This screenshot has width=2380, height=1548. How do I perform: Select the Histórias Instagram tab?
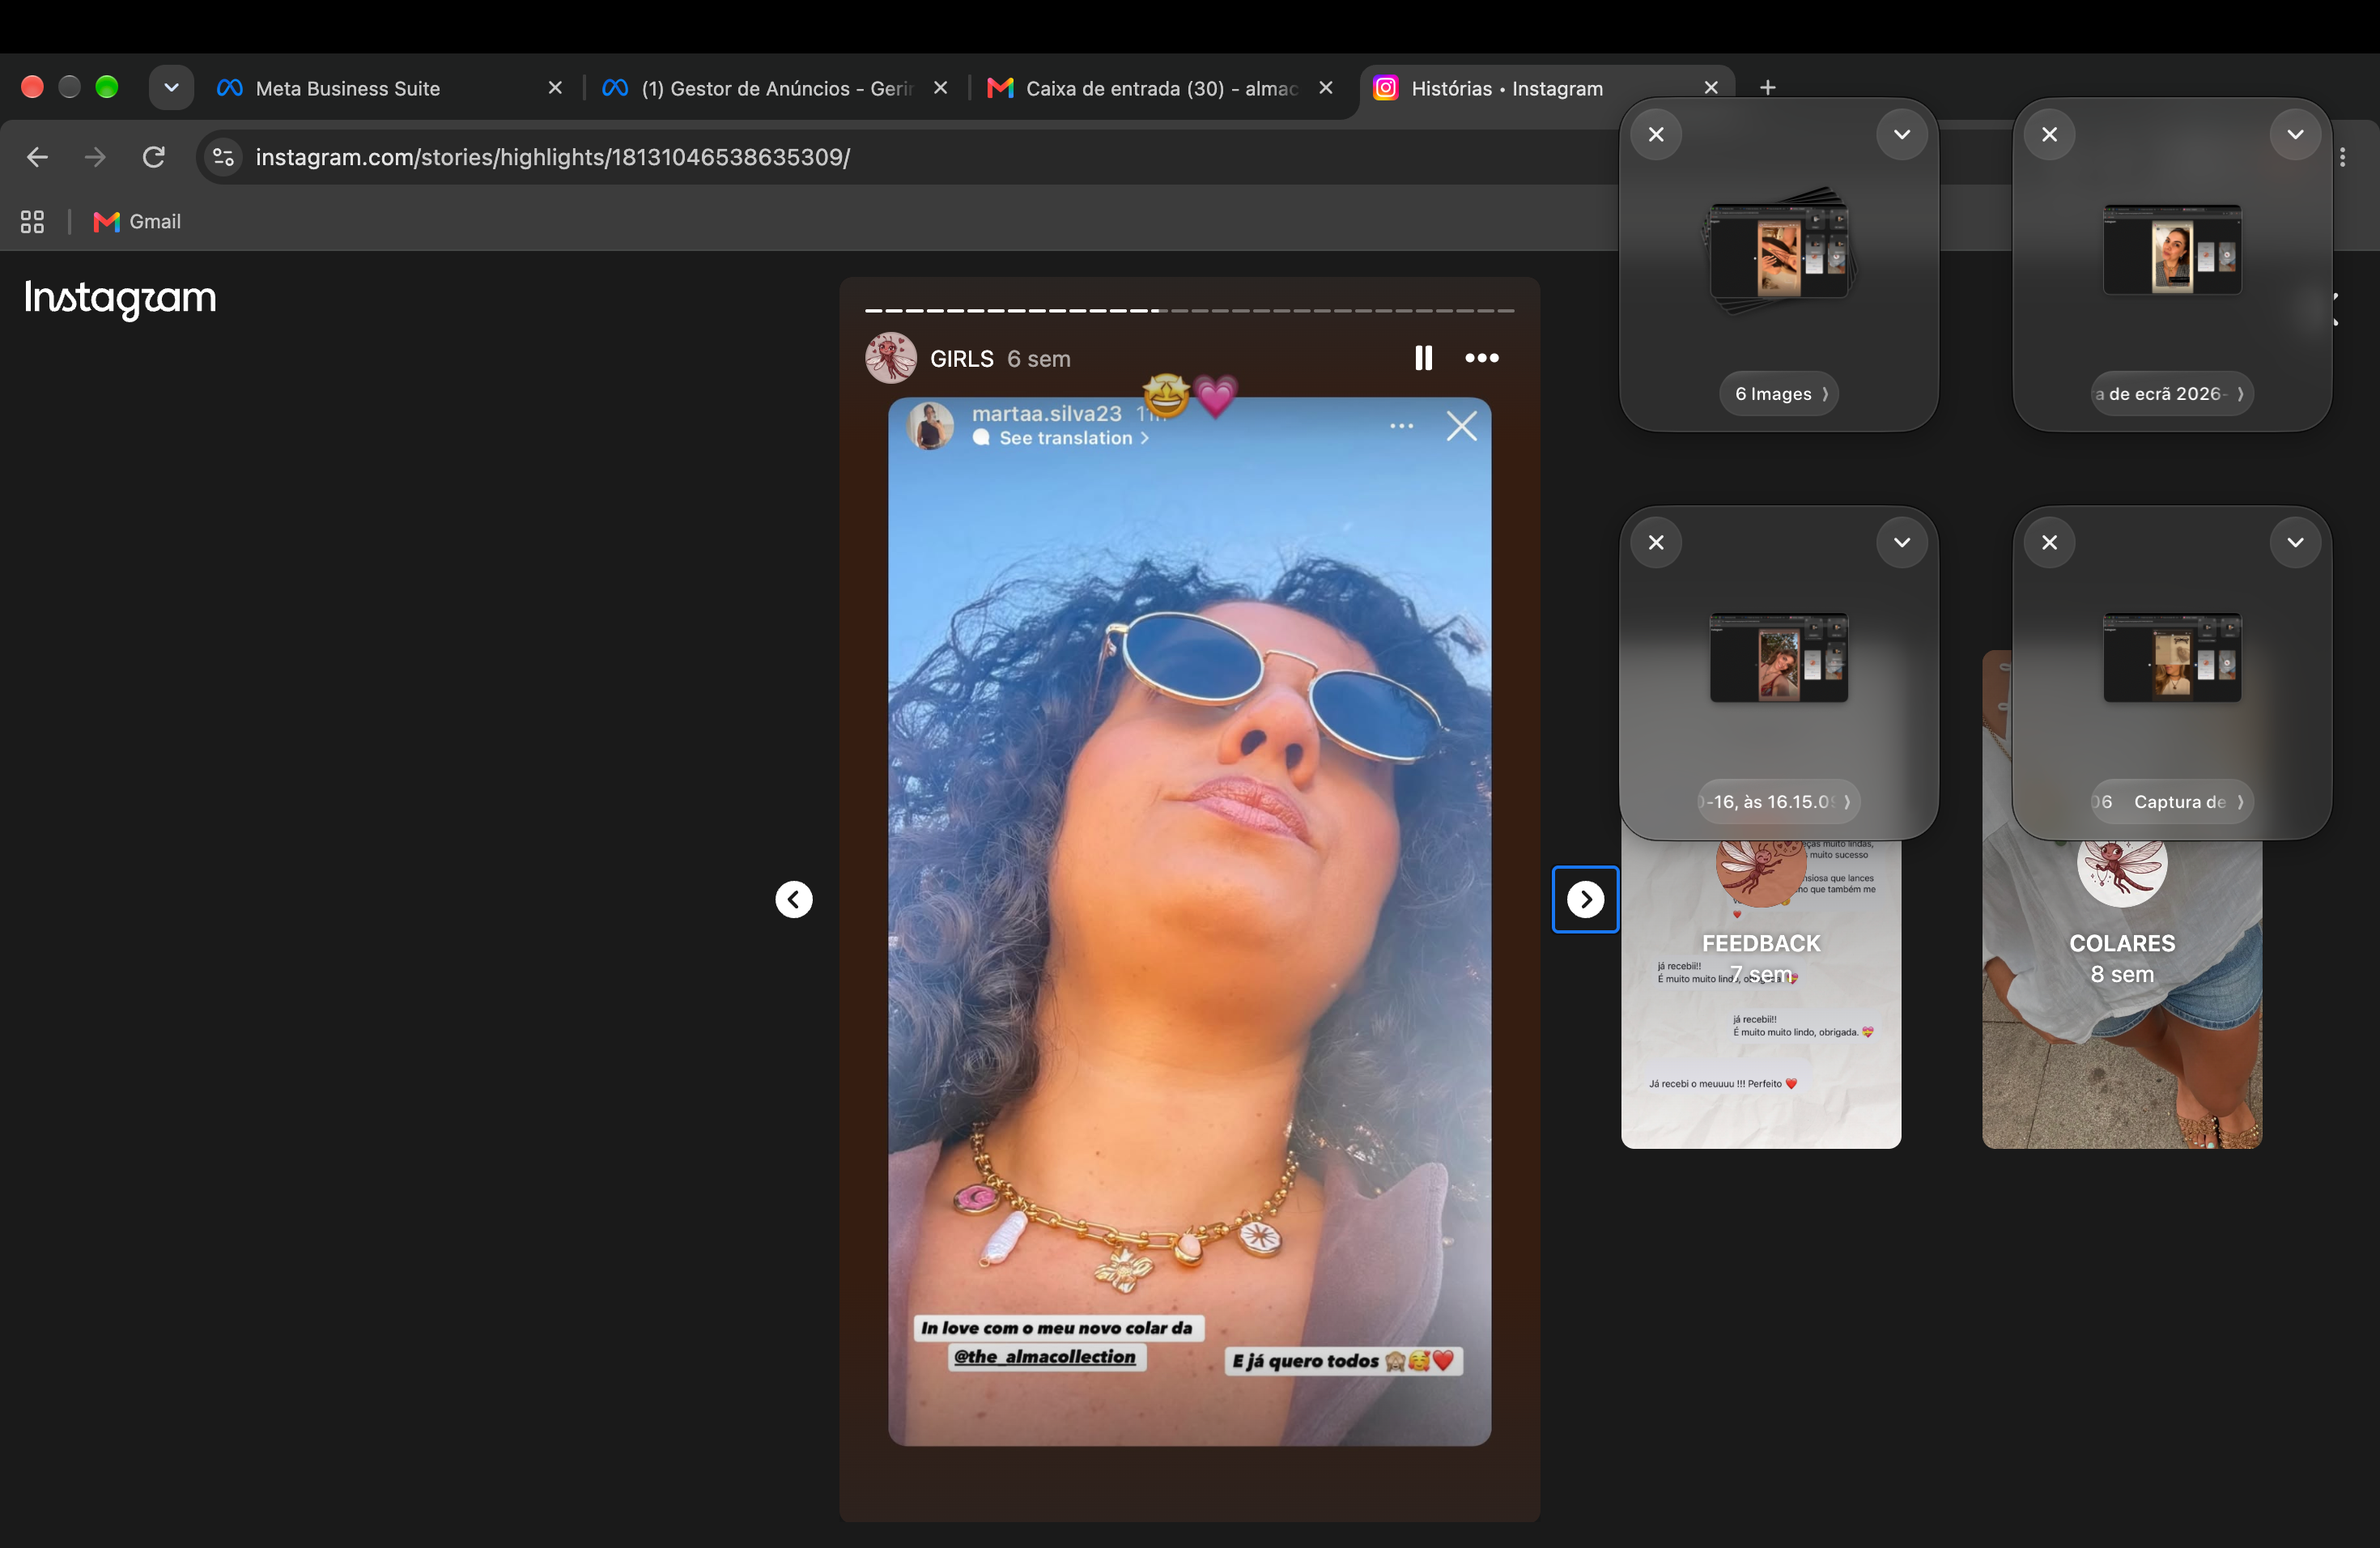coord(1545,88)
